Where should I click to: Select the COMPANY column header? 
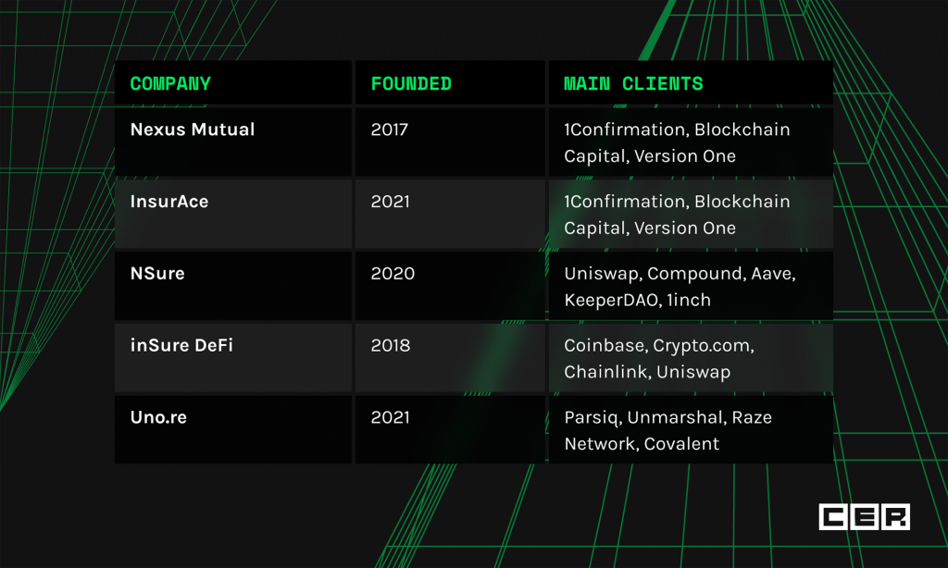tap(170, 83)
